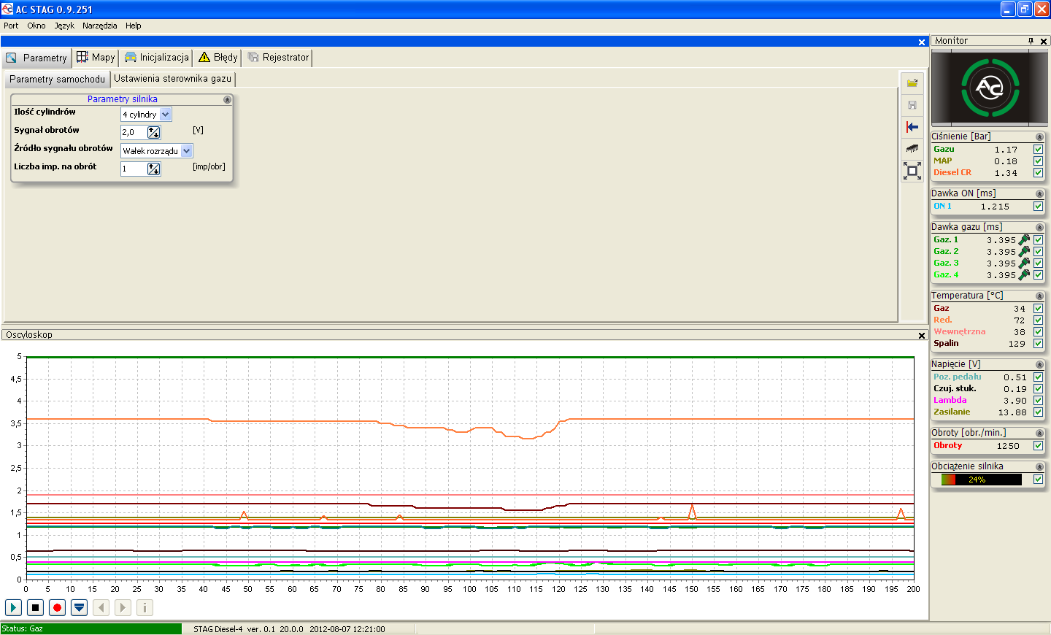Screen dimensions: 1051x635
Task: Toggle Red. temperature checkbox
Action: point(1038,320)
